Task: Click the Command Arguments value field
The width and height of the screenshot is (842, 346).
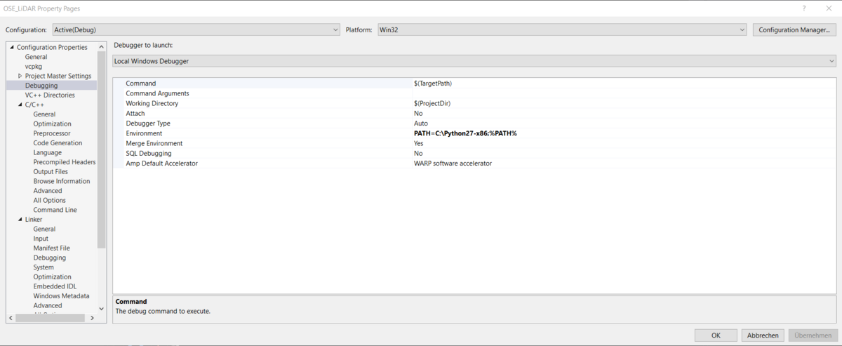Action: [617, 93]
